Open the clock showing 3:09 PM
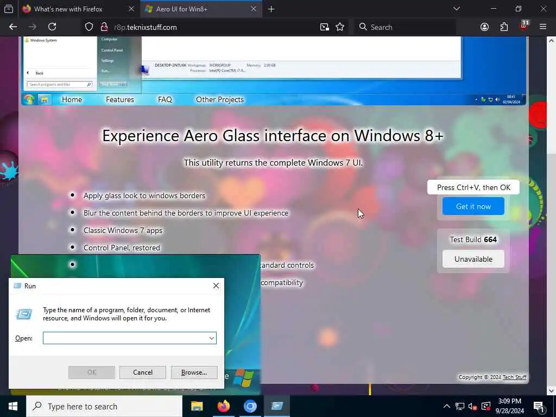Screen dimensions: 556x417 [x=510, y=406]
